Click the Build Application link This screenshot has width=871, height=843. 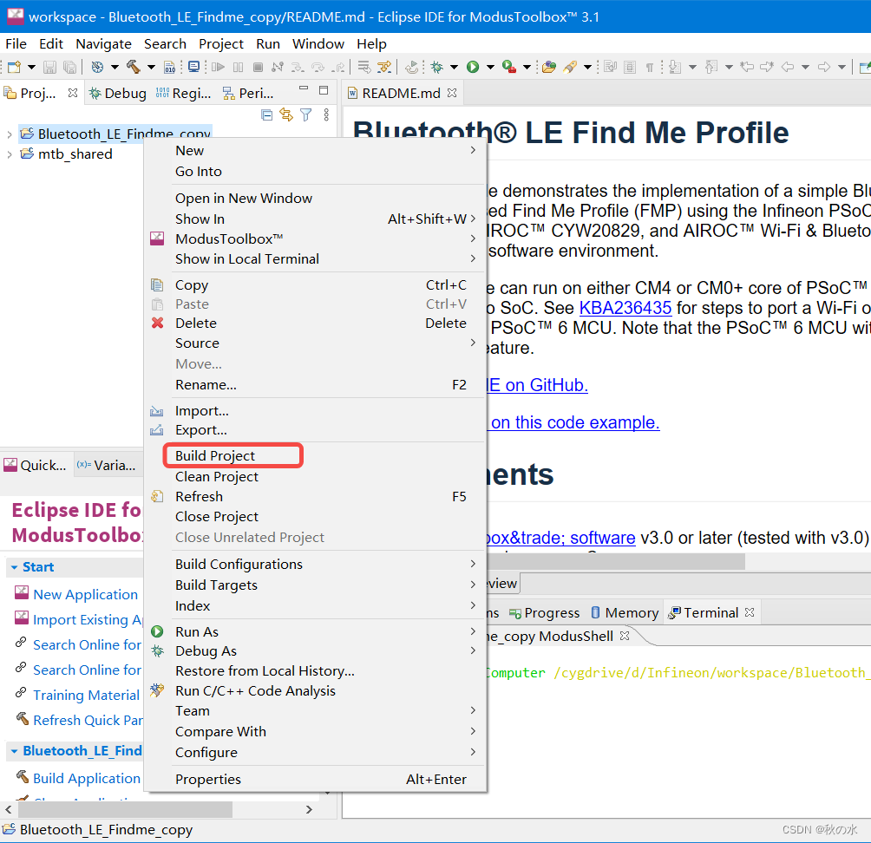[87, 779]
